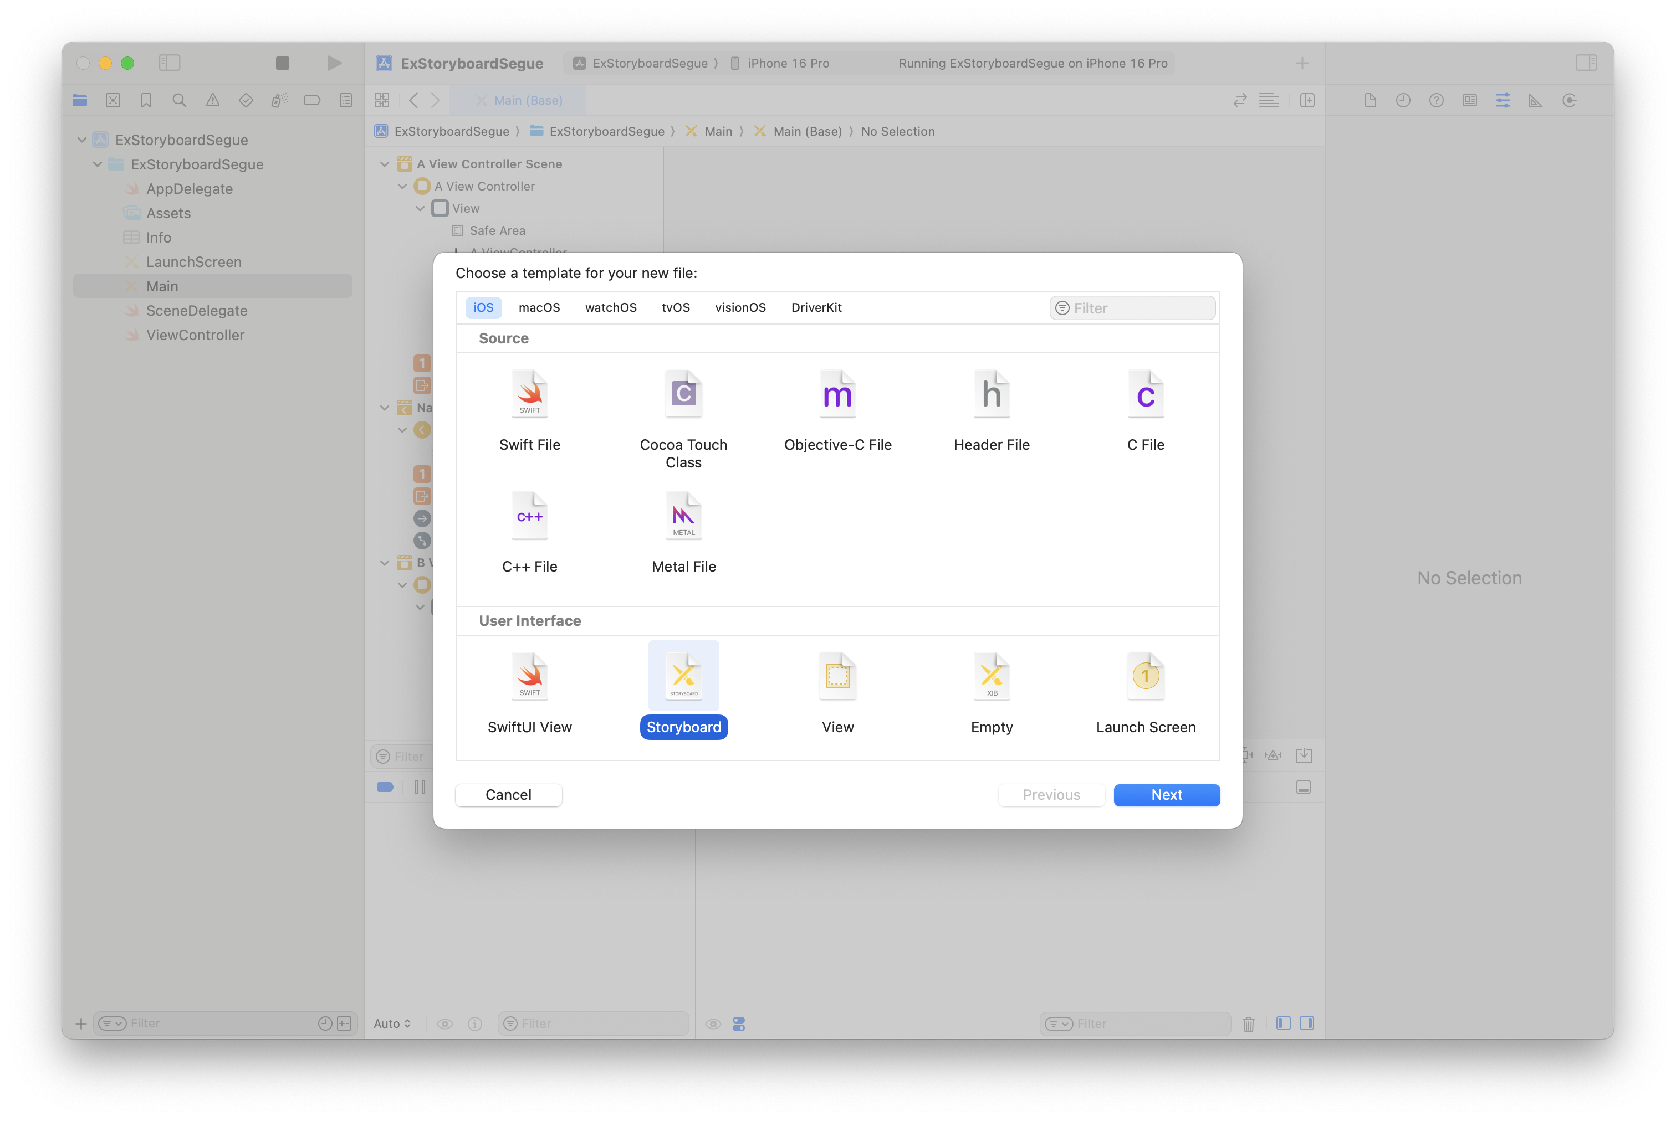
Task: Choose the Empty XIB template
Action: 992,692
